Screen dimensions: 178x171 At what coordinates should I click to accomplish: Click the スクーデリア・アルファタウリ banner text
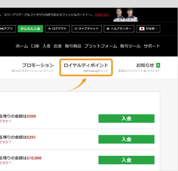pyautogui.click(x=48, y=15)
